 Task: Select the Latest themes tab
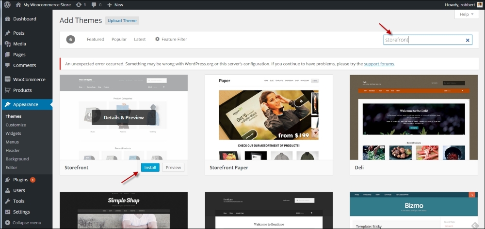tap(140, 39)
